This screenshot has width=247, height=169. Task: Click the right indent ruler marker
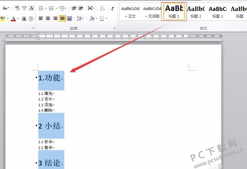point(188,36)
